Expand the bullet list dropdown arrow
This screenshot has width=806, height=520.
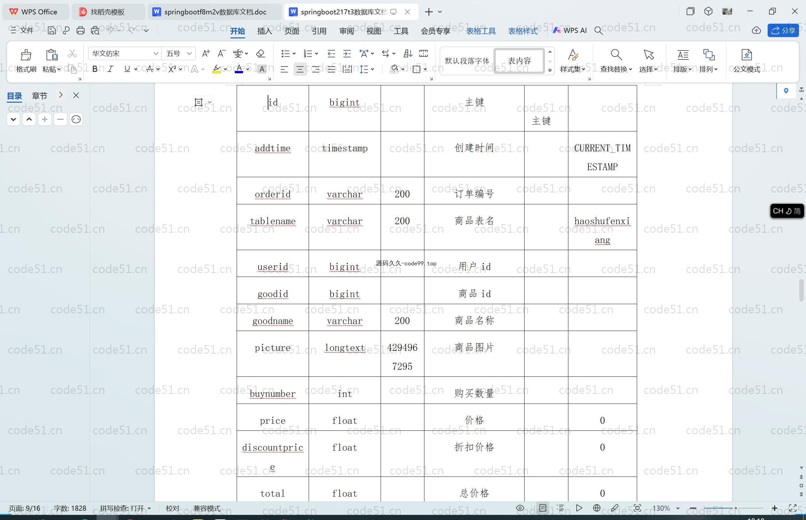(294, 54)
